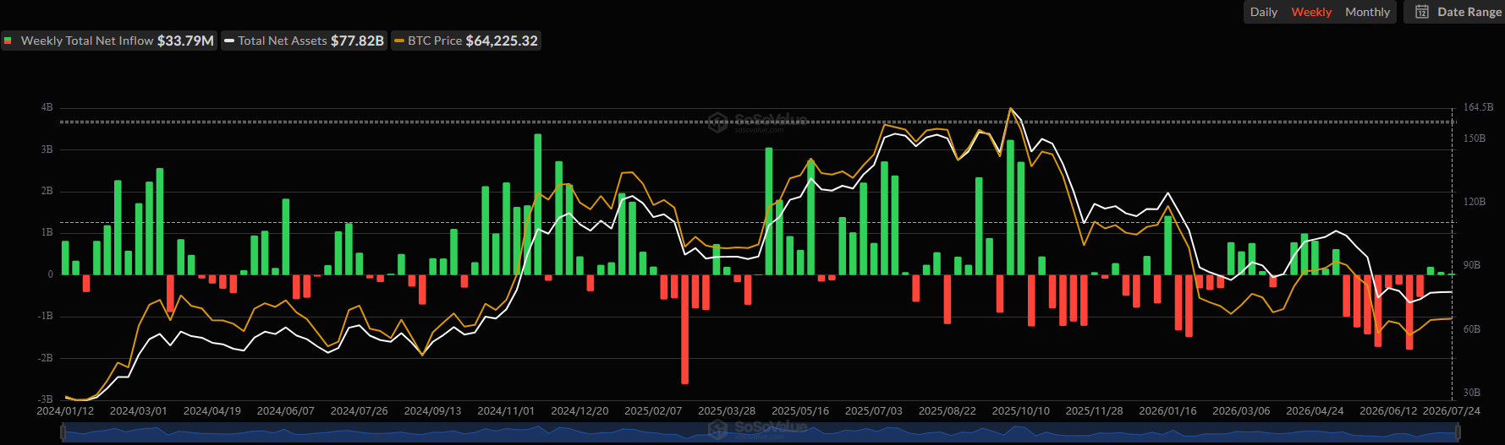Screen dimensions: 1505x445
Task: Click the 2024/09/13 x-axis date label
Action: click(x=433, y=411)
